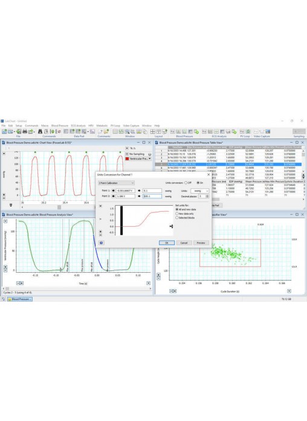Click the Preview button in dialog
Viewport: 307px width, 421px height.
pos(201,243)
